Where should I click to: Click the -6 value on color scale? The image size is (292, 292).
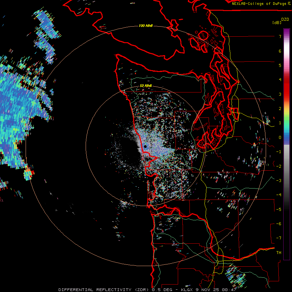[279, 224]
